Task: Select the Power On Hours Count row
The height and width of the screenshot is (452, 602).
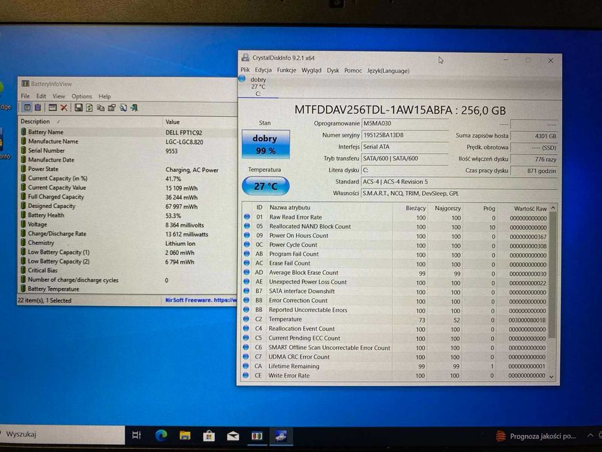Action: (x=396, y=236)
